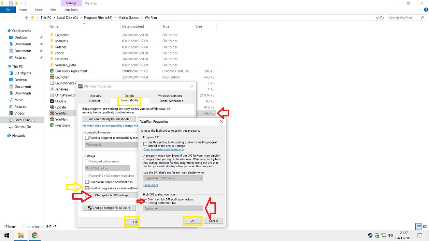Open the Previous Versions tab
The height and width of the screenshot is (241, 429).
pos(170,96)
